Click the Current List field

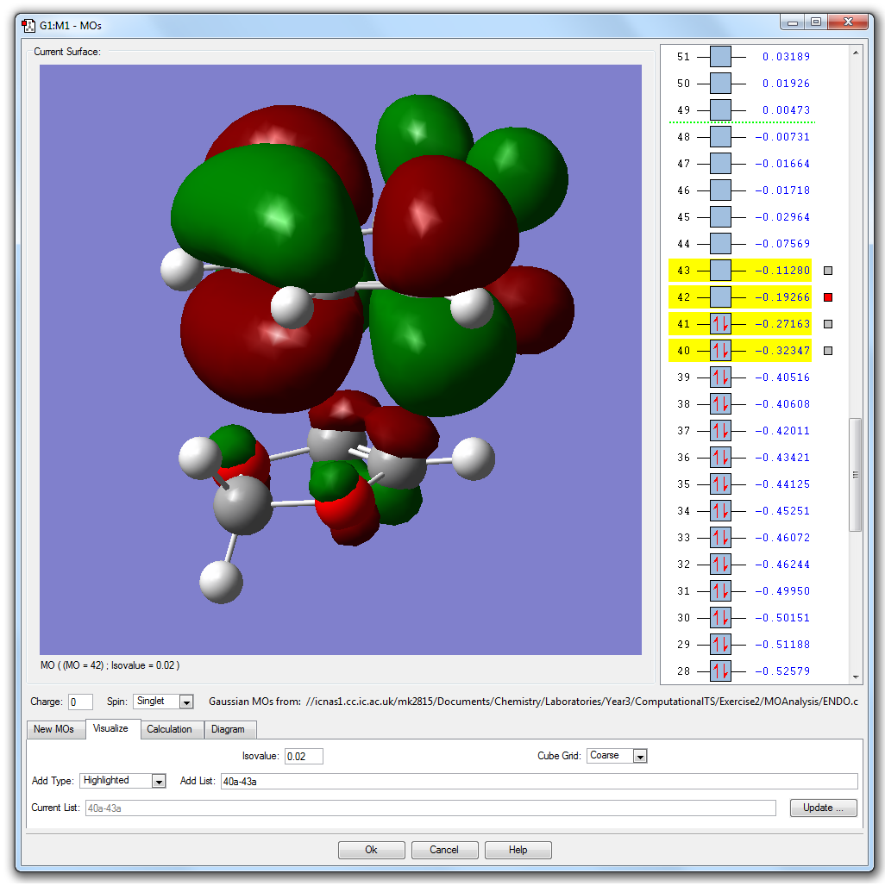(x=430, y=808)
